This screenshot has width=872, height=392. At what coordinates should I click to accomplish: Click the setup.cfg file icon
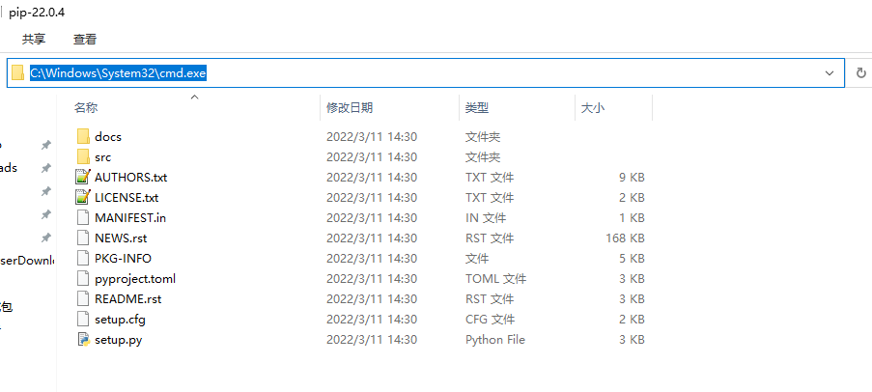click(x=83, y=320)
